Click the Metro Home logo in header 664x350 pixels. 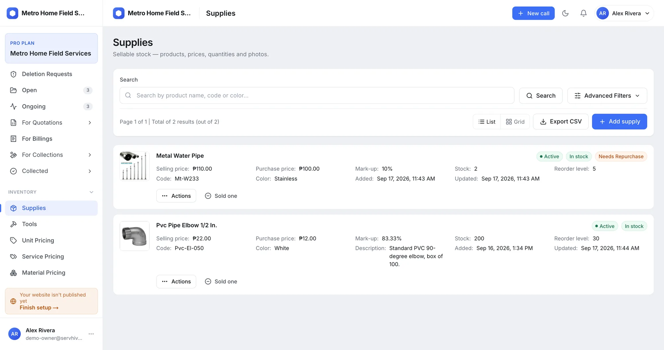[x=119, y=13]
